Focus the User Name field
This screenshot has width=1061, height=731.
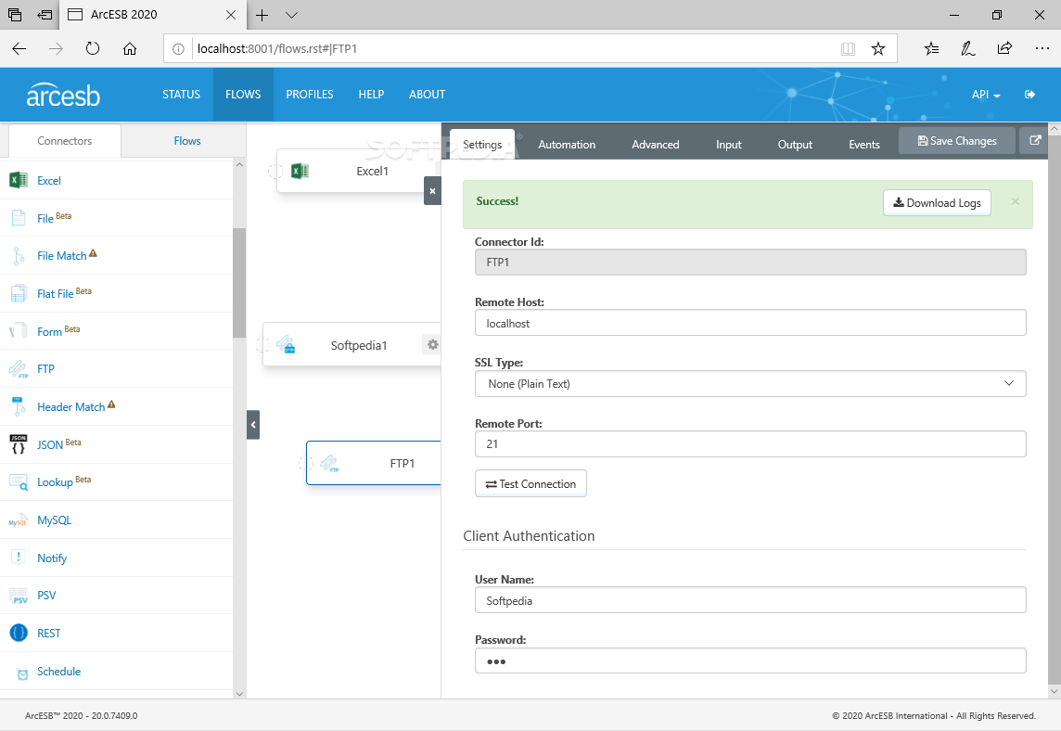750,600
